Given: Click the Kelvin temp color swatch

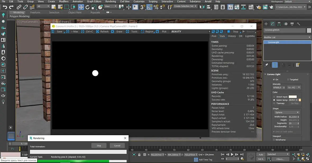Looking at the screenshot, I should point(300,100).
